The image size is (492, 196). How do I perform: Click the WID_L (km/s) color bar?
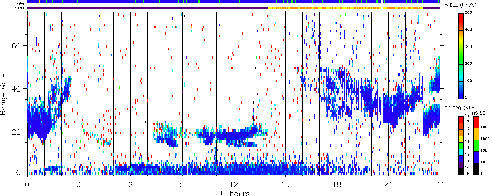461,56
